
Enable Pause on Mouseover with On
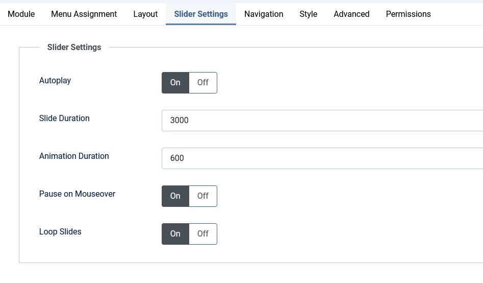(175, 196)
